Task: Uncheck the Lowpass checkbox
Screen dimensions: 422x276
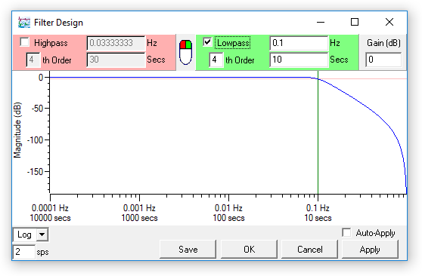Action: tap(207, 42)
